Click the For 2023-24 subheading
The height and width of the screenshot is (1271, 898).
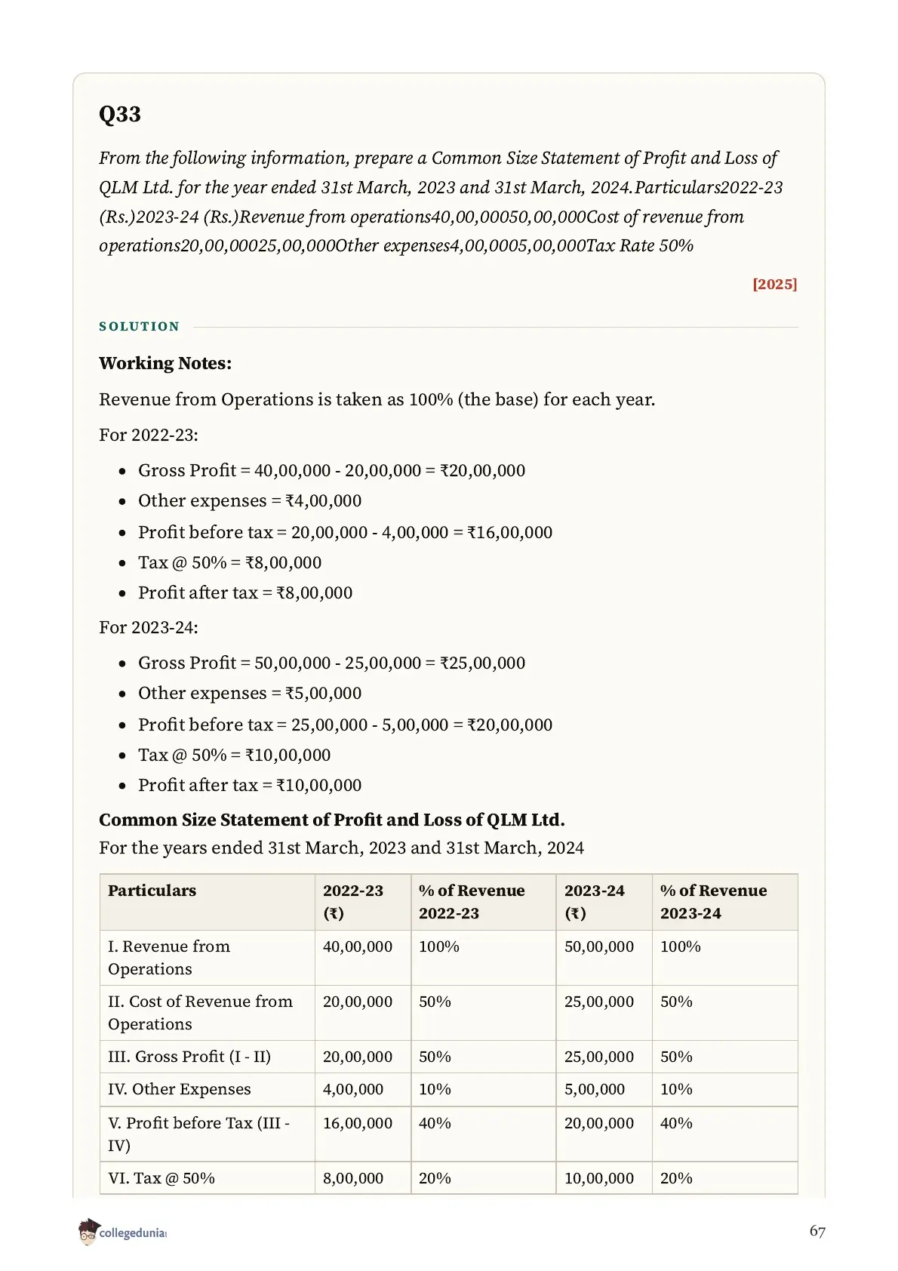(x=149, y=627)
